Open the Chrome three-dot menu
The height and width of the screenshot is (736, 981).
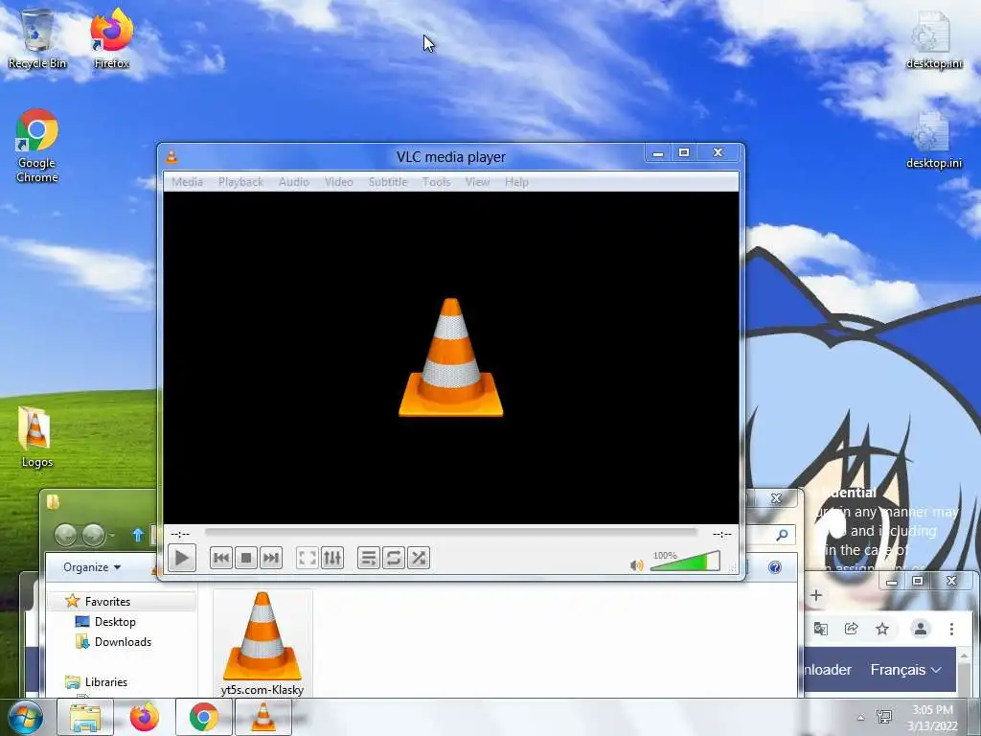pos(951,629)
